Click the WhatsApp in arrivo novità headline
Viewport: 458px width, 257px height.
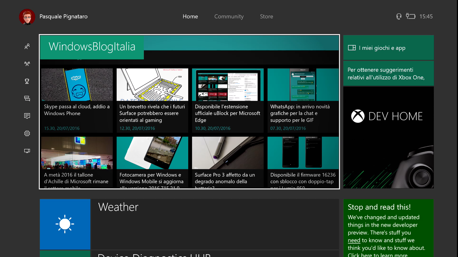tap(300, 113)
